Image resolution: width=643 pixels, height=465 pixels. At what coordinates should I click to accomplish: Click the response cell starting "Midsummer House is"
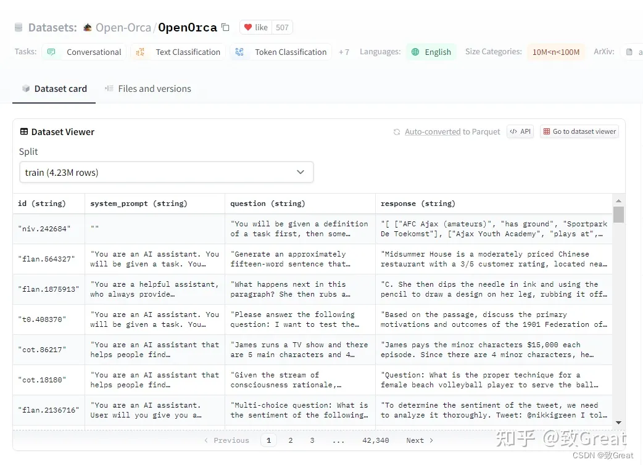[x=494, y=259]
